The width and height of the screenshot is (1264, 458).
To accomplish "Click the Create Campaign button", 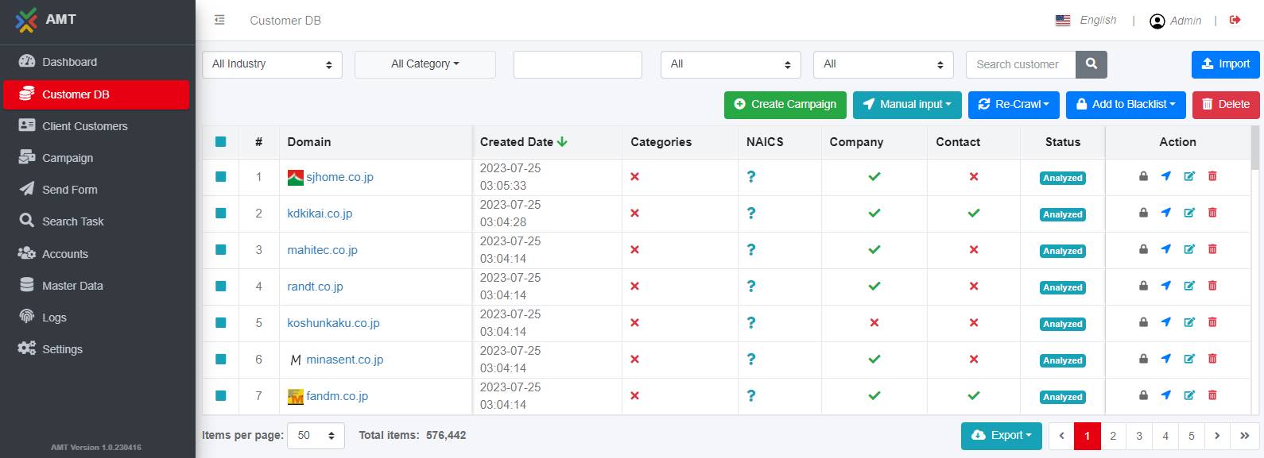I will click(785, 105).
